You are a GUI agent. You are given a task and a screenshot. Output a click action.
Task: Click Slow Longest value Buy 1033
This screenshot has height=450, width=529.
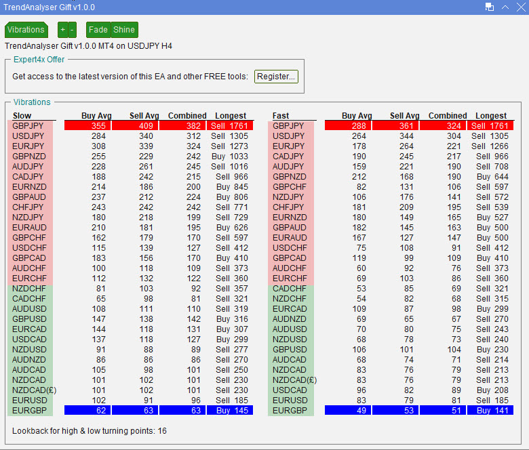[x=230, y=157]
